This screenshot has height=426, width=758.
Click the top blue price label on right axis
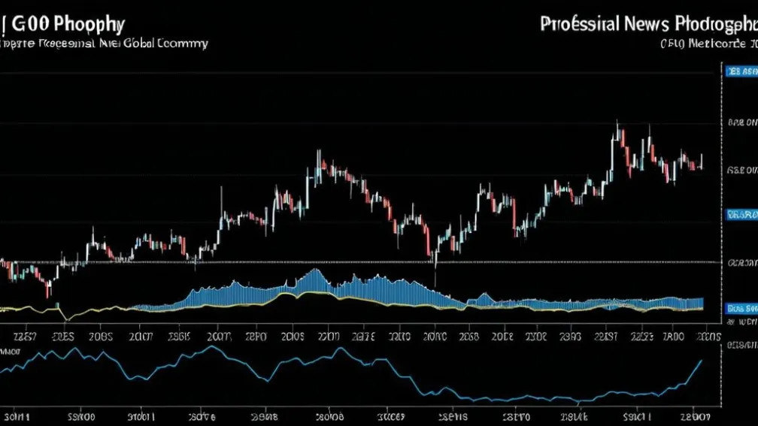(x=740, y=72)
